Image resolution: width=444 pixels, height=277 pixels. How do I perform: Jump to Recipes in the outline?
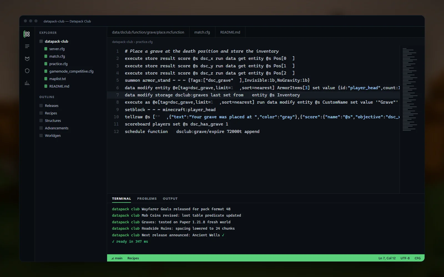(x=51, y=113)
